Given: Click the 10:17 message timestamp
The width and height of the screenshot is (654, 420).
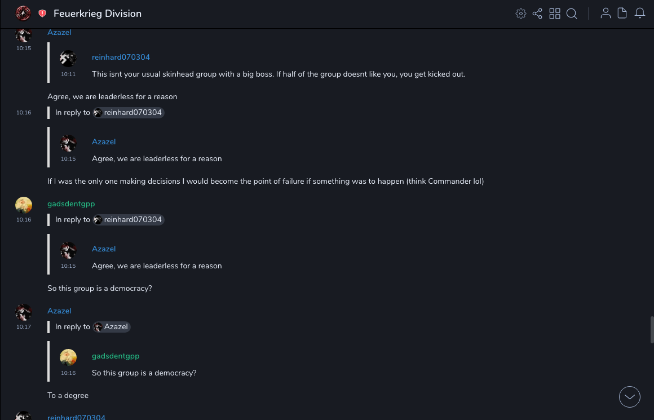Looking at the screenshot, I should coord(24,327).
